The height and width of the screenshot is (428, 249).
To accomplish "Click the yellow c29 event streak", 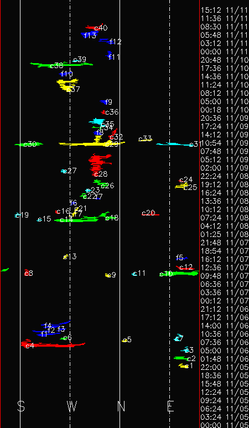I will click(x=92, y=143).
